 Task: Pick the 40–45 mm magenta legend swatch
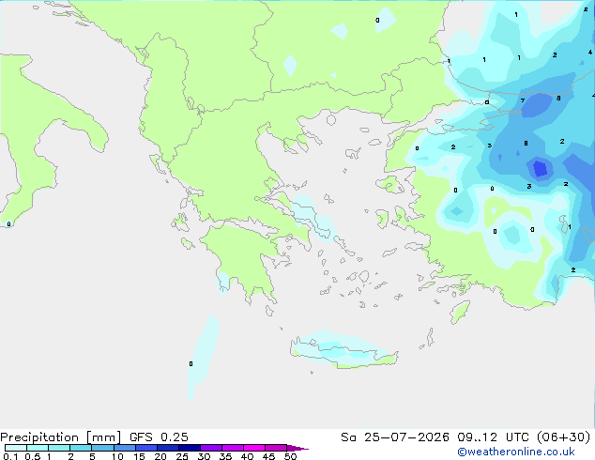(254, 448)
